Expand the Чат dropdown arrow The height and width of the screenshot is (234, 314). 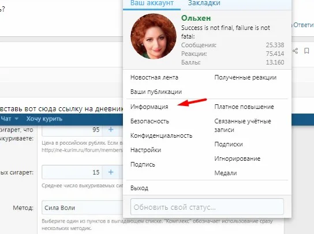coord(17,119)
